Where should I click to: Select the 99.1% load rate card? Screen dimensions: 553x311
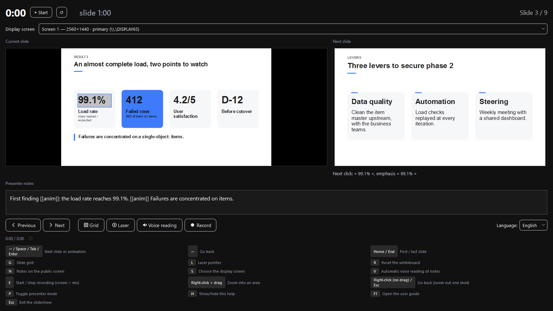coord(94,109)
